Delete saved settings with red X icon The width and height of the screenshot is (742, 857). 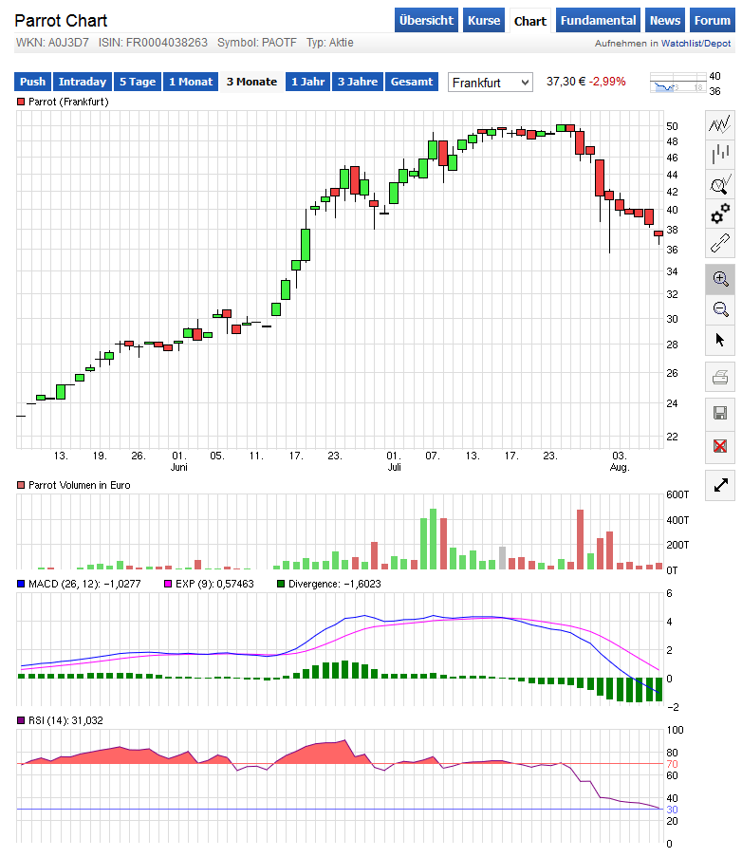click(x=719, y=446)
